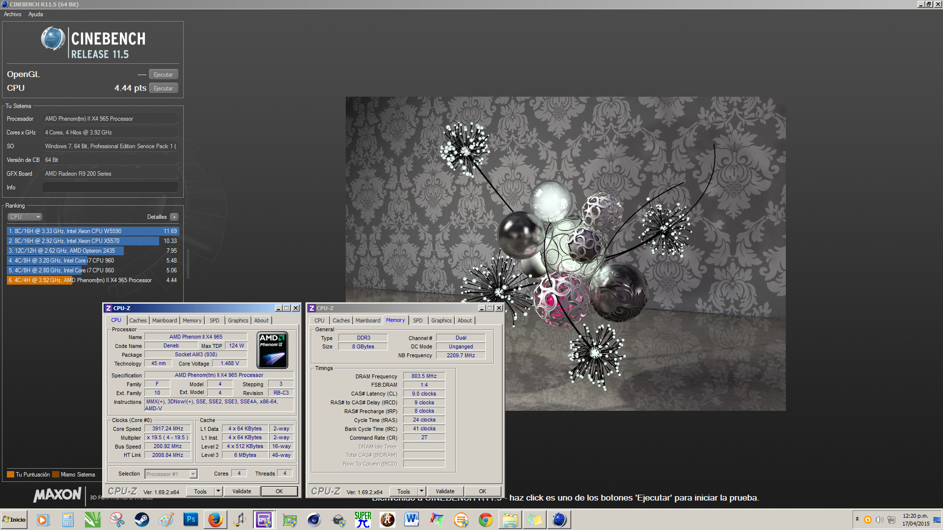Open the Snipping Tool scissors icon
Viewport: 943px width, 530px height.
pyautogui.click(x=117, y=520)
